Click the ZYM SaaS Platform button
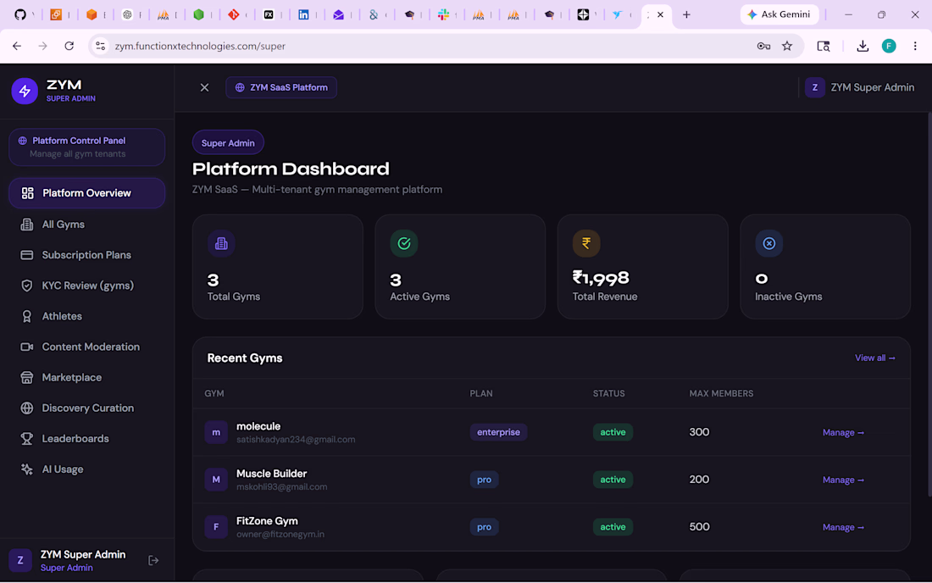The image size is (932, 583). coord(281,87)
